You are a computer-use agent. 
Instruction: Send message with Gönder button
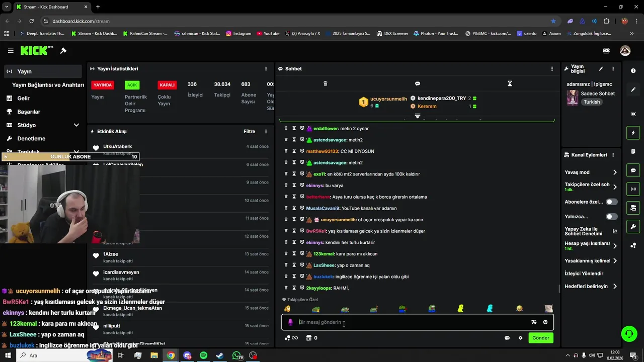[x=541, y=338]
